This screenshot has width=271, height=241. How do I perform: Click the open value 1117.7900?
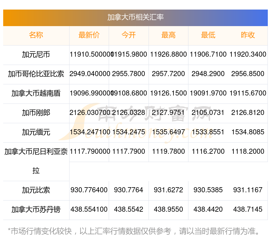128,152
